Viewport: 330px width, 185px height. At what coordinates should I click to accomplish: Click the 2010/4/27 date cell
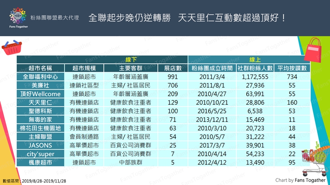click(x=212, y=94)
